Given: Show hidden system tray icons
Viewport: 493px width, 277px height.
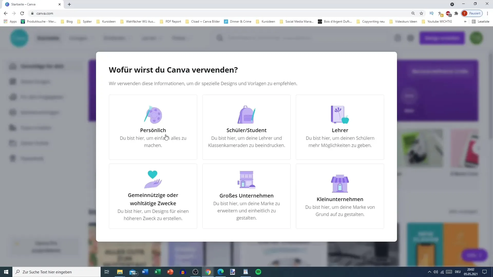Looking at the screenshot, I should [429, 272].
